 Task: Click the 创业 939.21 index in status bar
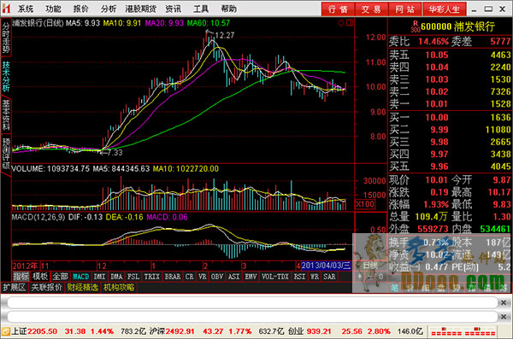(x=310, y=331)
